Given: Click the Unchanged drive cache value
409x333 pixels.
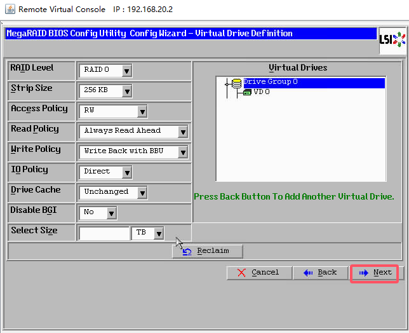Looking at the screenshot, I should (106, 192).
